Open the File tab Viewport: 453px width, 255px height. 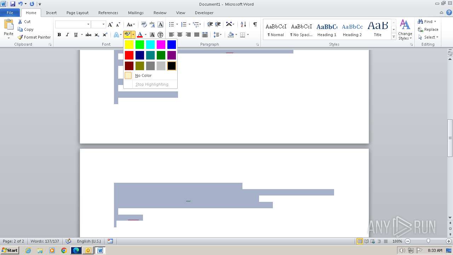tap(10, 13)
